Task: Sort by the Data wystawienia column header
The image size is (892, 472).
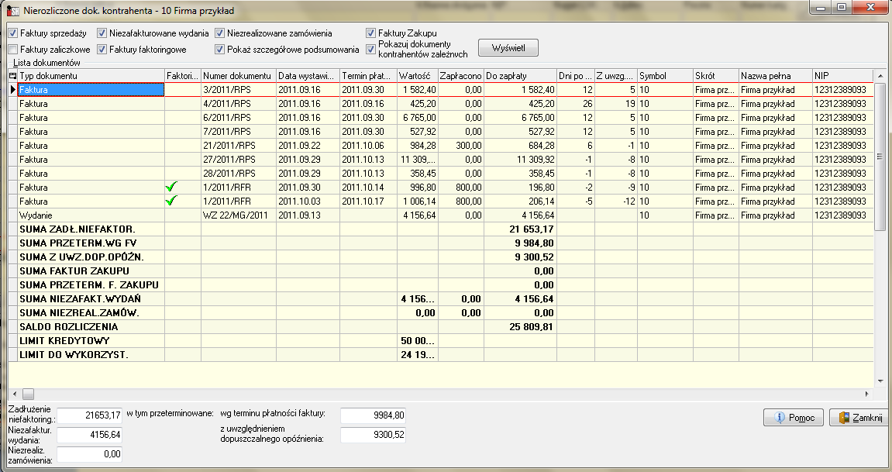Action: [308, 76]
